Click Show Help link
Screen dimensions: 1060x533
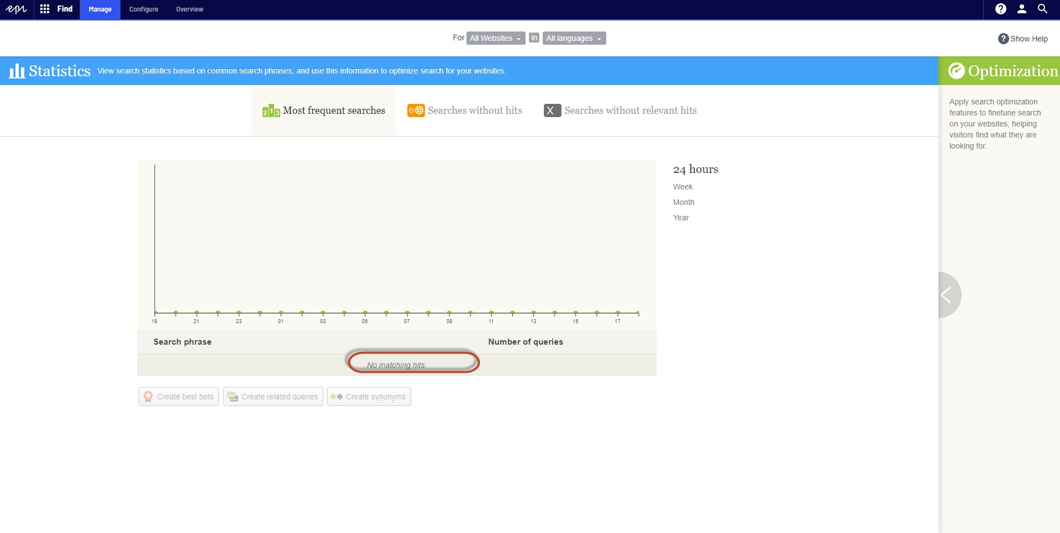click(1023, 39)
